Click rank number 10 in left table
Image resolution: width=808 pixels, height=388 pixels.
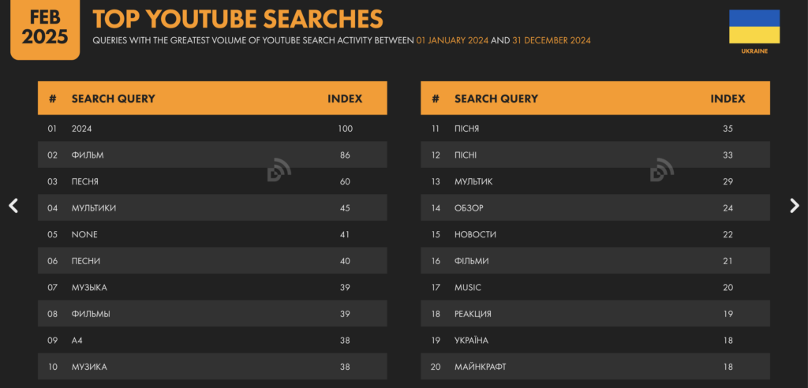click(x=52, y=367)
